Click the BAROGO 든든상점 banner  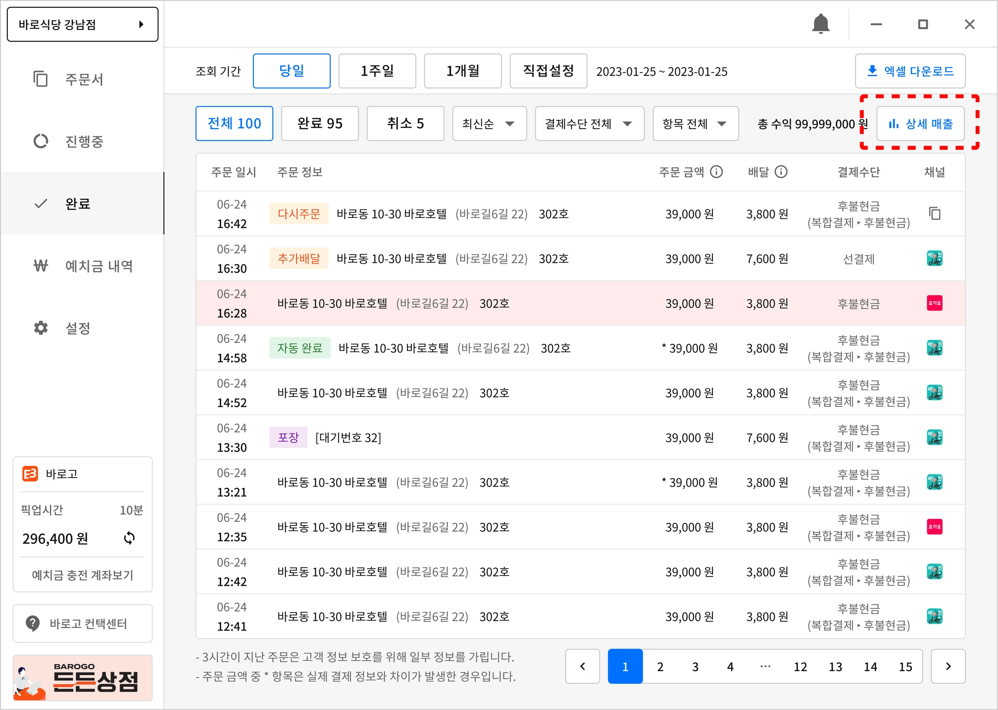pos(82,678)
